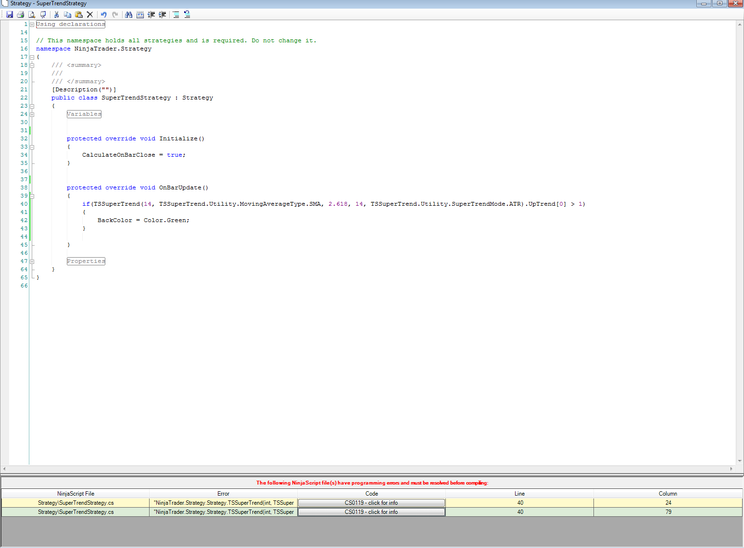
Task: Click error message text in first row
Action: pyautogui.click(x=224, y=503)
